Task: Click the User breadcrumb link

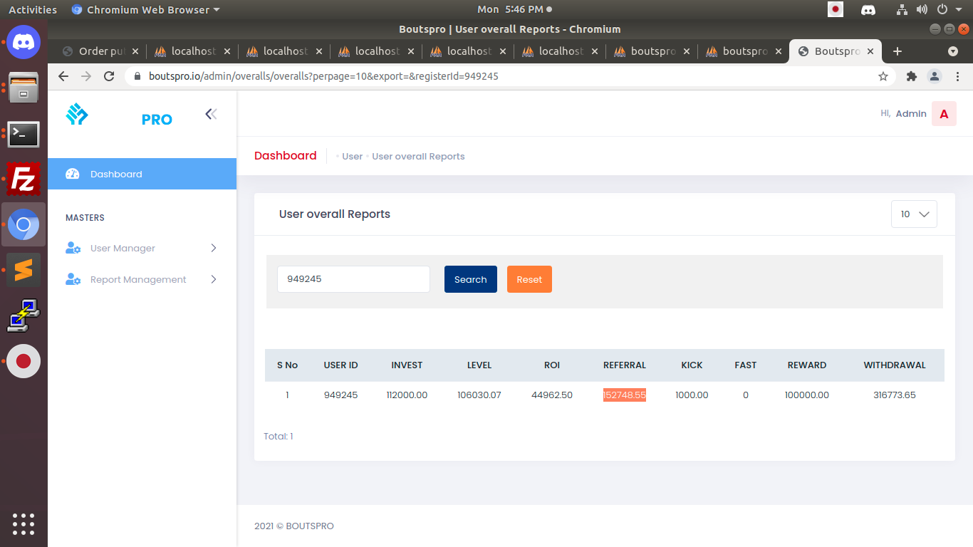Action: [x=352, y=157]
